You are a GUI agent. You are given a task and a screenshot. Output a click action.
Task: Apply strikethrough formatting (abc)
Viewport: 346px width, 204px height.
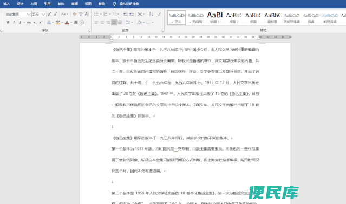[29, 22]
